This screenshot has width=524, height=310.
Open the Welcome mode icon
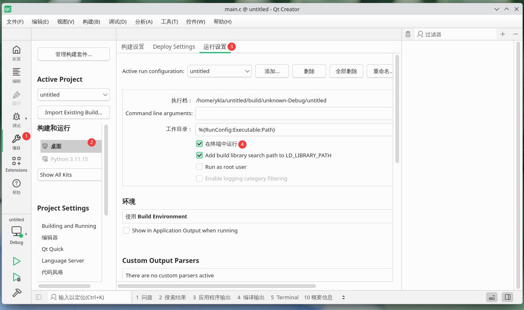pos(16,50)
